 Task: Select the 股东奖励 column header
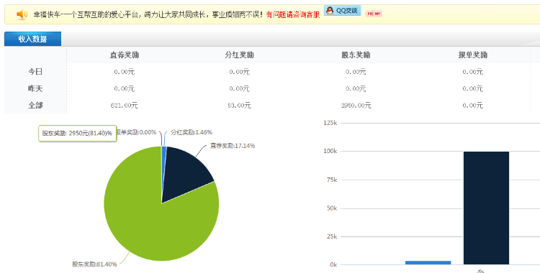coord(356,55)
